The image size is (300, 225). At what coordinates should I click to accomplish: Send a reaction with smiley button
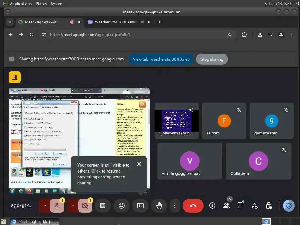click(122, 206)
